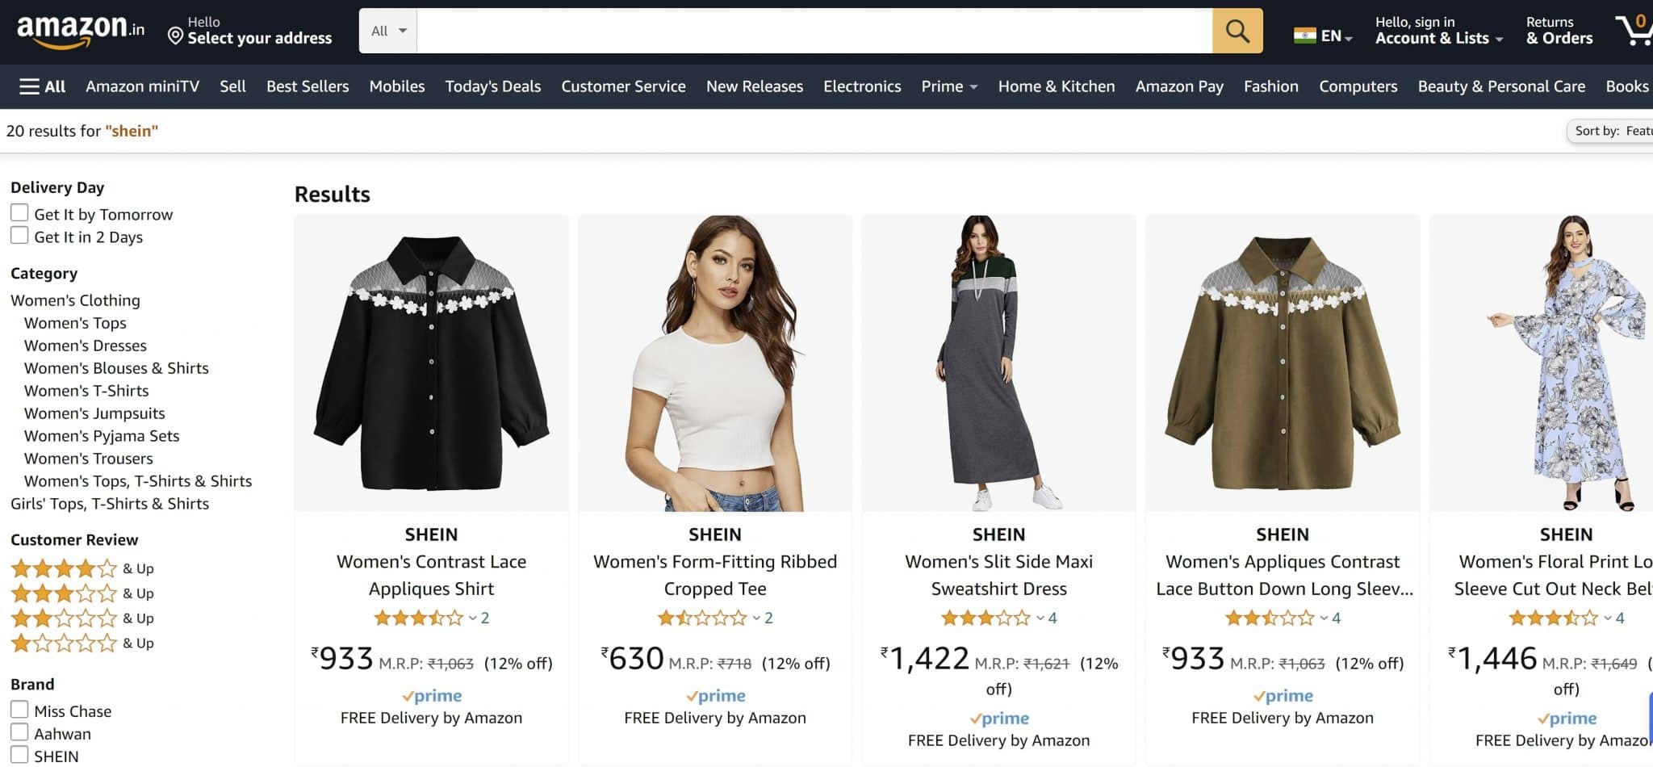1653x767 pixels.
Task: Open Amazon miniTV in the nav bar
Action: [x=142, y=86]
